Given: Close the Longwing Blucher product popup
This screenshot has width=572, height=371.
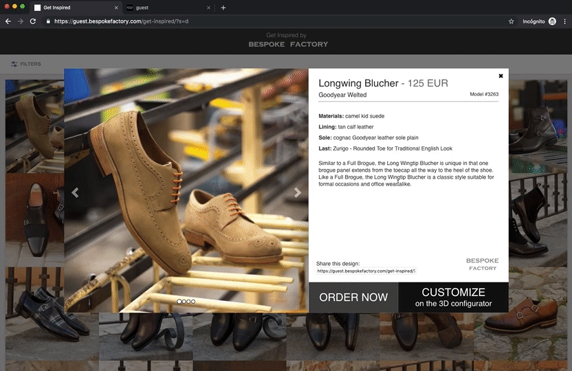Looking at the screenshot, I should pos(500,76).
